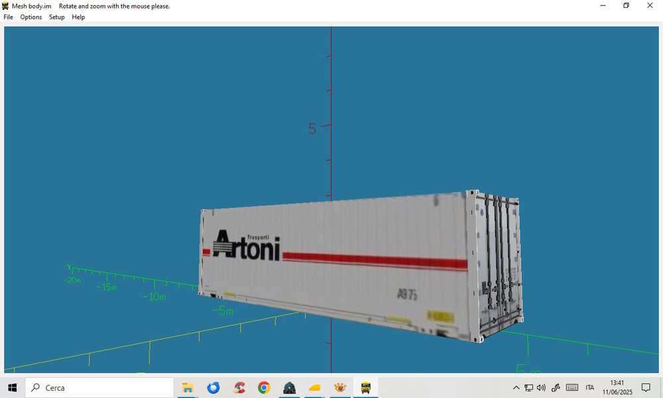The width and height of the screenshot is (663, 398).
Task: Open the notification center icon
Action: pyautogui.click(x=646, y=387)
